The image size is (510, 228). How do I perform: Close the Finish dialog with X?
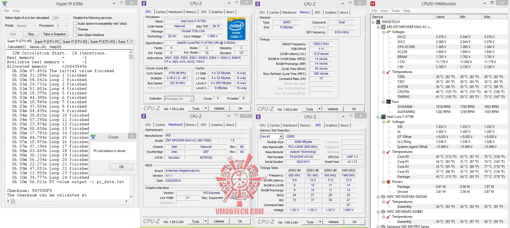(x=132, y=136)
